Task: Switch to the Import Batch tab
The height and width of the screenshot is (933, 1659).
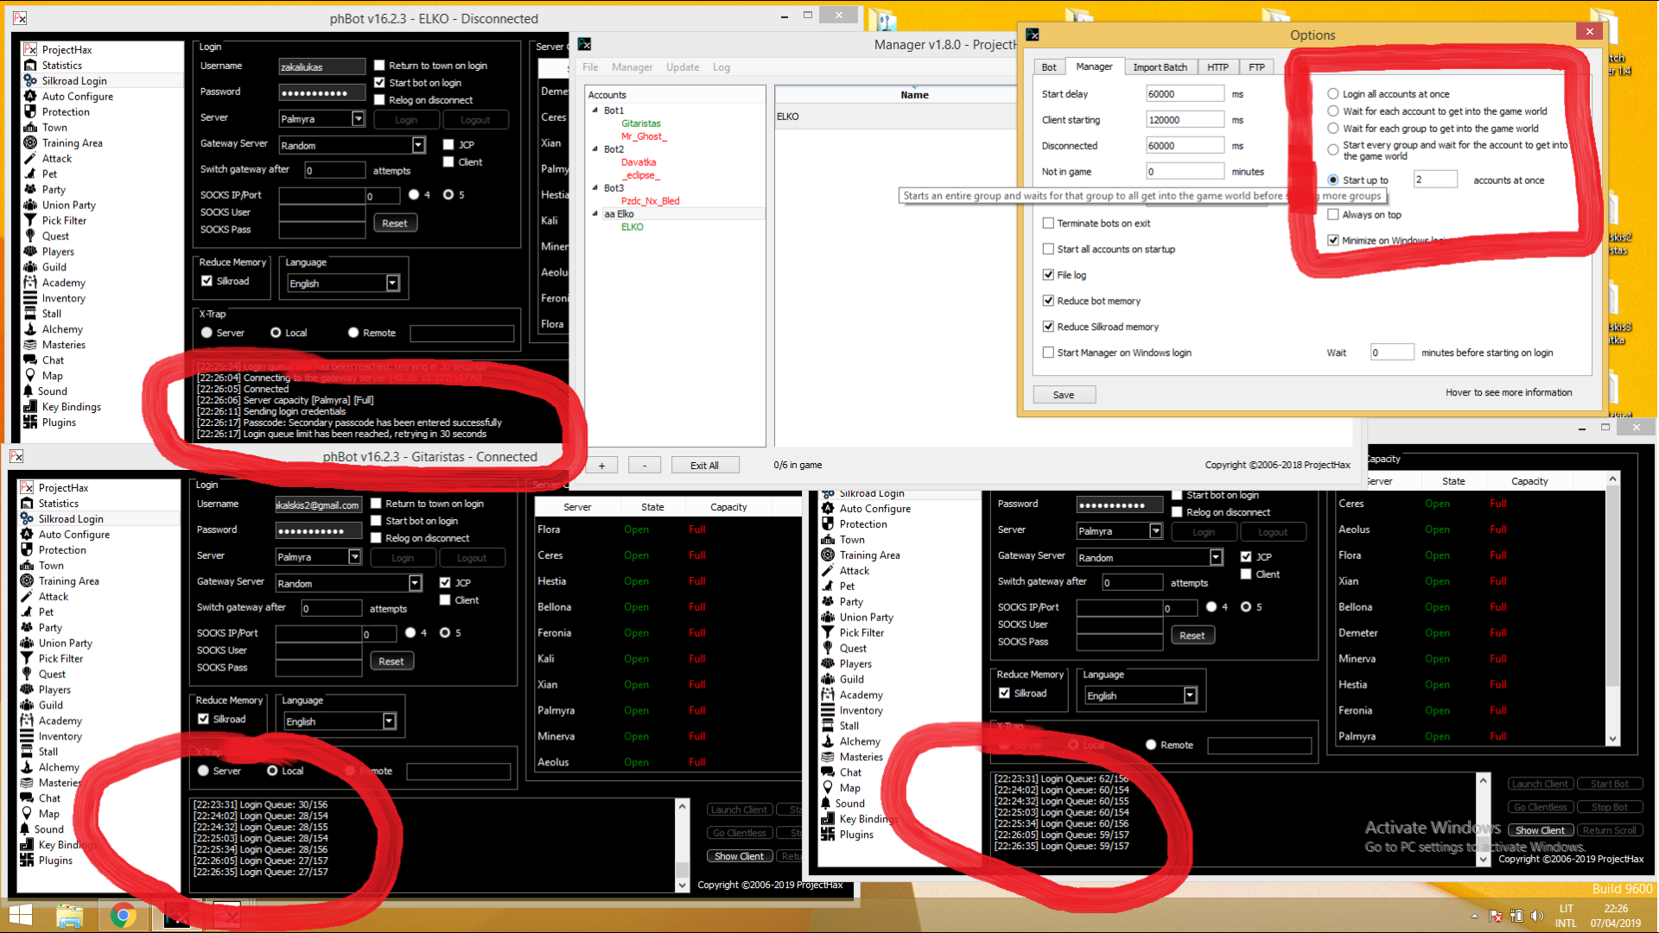Action: (x=1160, y=67)
